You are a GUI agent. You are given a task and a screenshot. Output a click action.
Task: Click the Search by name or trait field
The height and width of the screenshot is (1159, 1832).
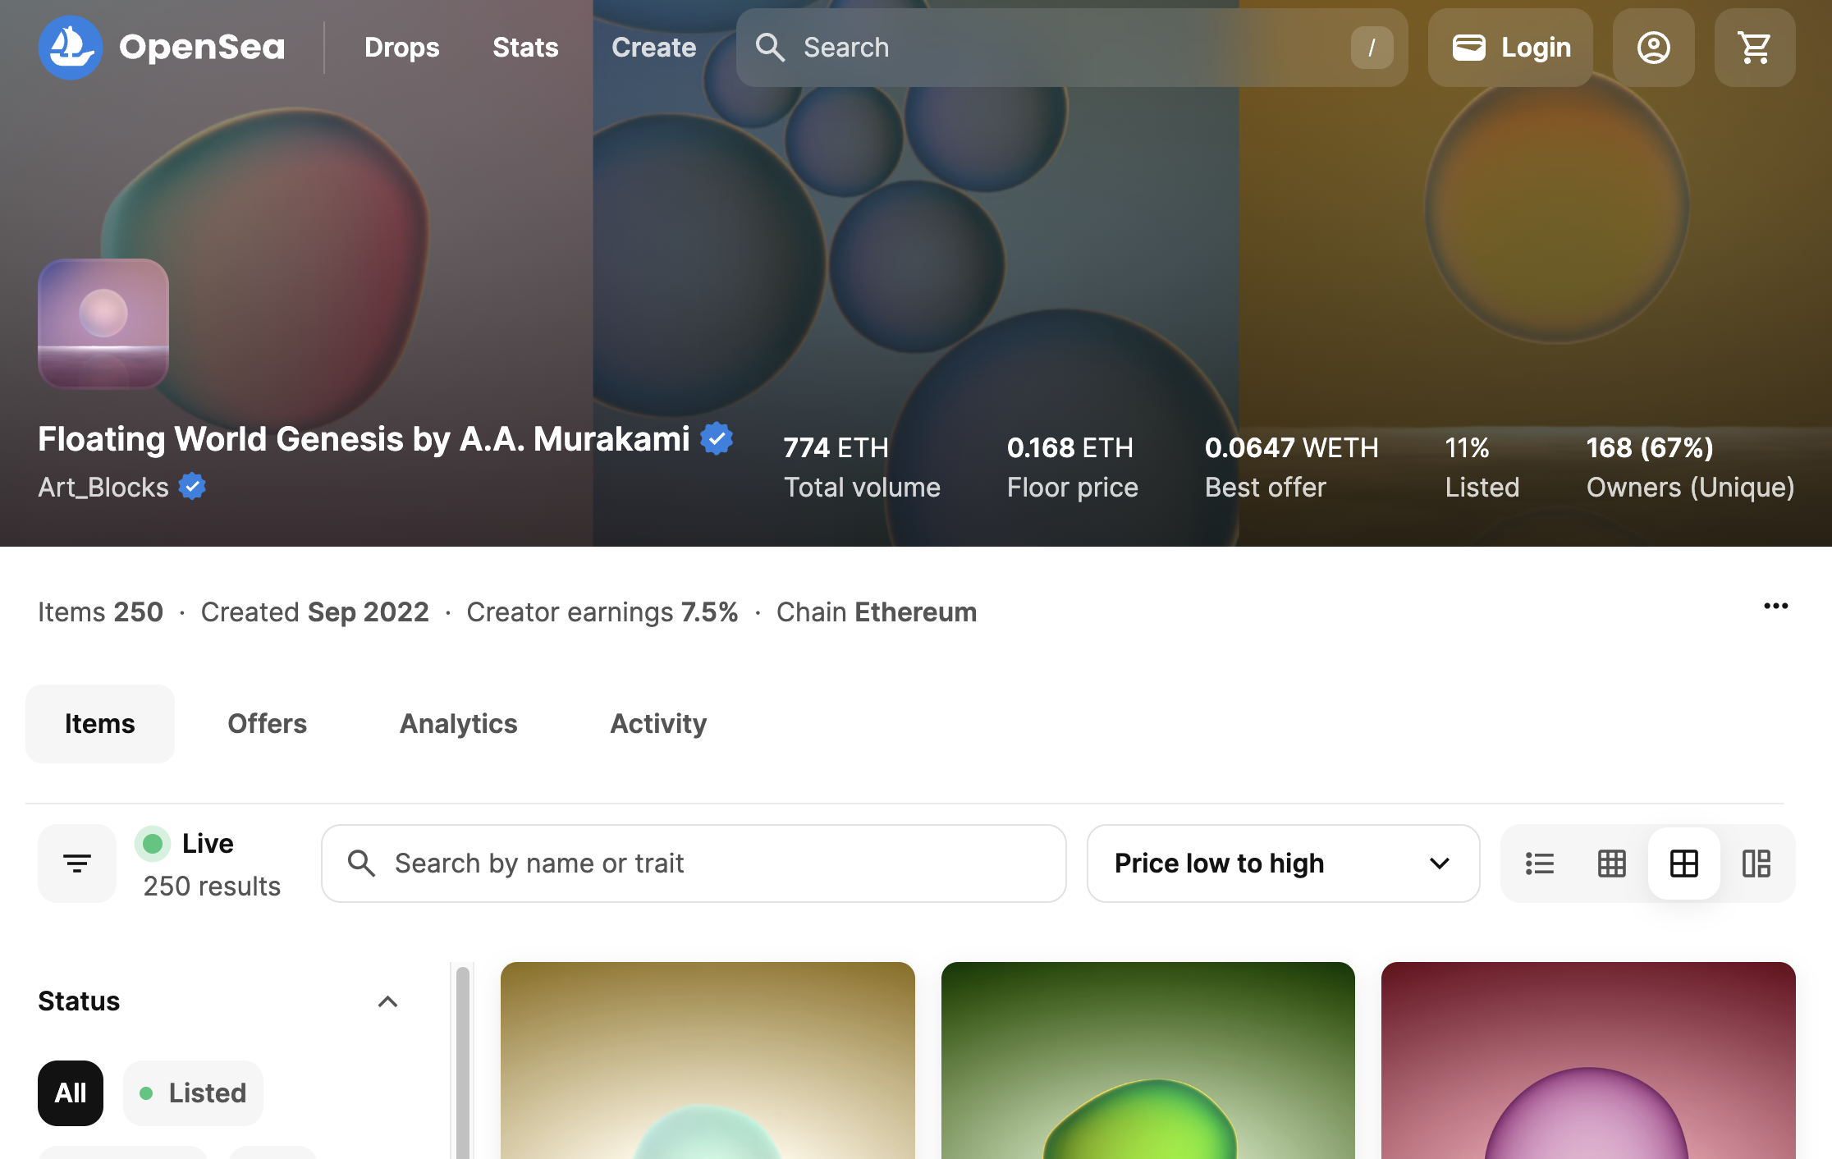[694, 864]
